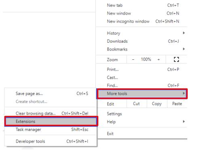This screenshot has height=151, width=199.
Task: Decrease zoom with the minus button
Action: point(133,59)
